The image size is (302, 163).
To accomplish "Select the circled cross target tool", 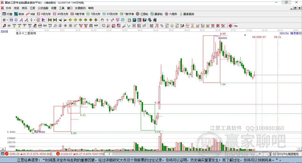I will click(x=60, y=26).
